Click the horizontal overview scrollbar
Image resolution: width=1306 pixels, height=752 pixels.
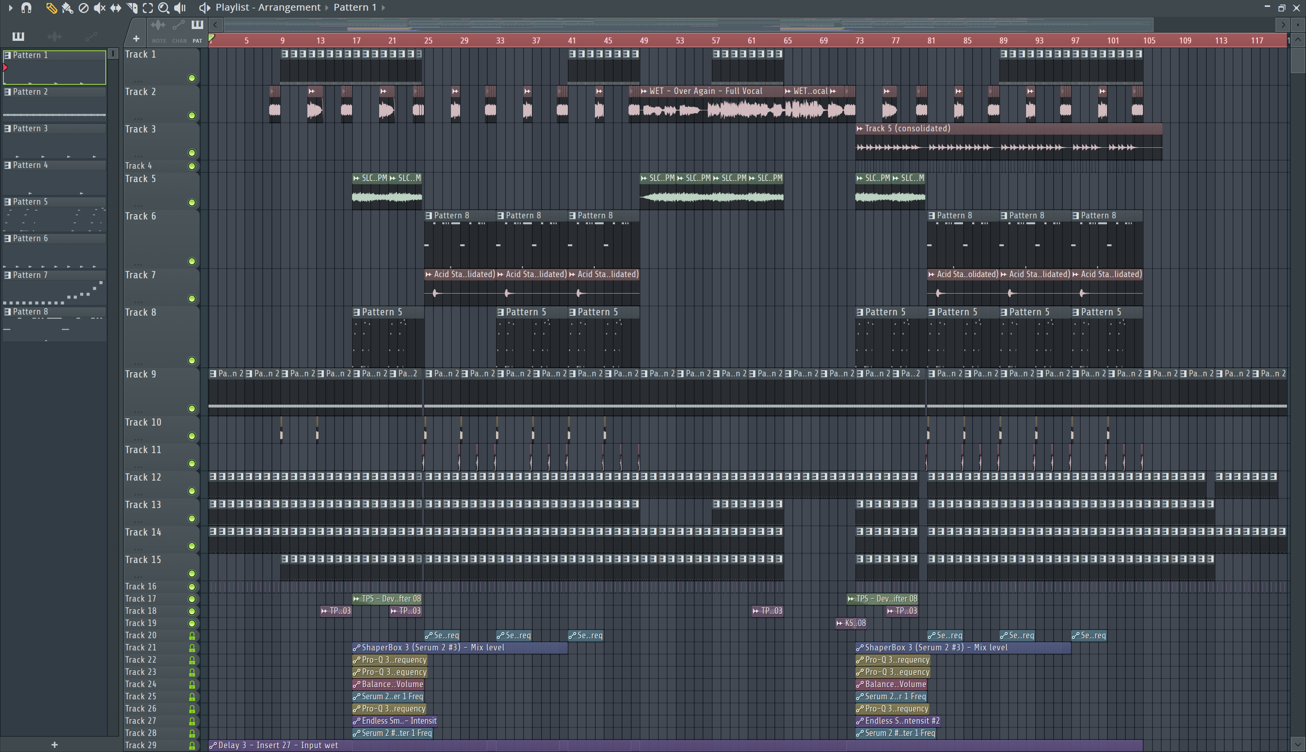point(688,24)
